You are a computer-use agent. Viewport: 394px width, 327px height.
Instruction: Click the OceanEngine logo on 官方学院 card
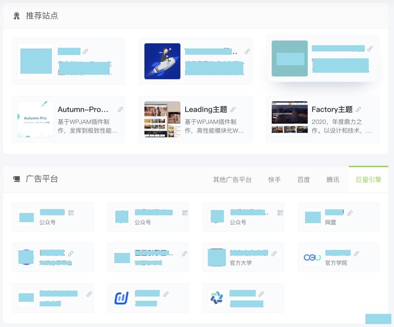point(312,258)
